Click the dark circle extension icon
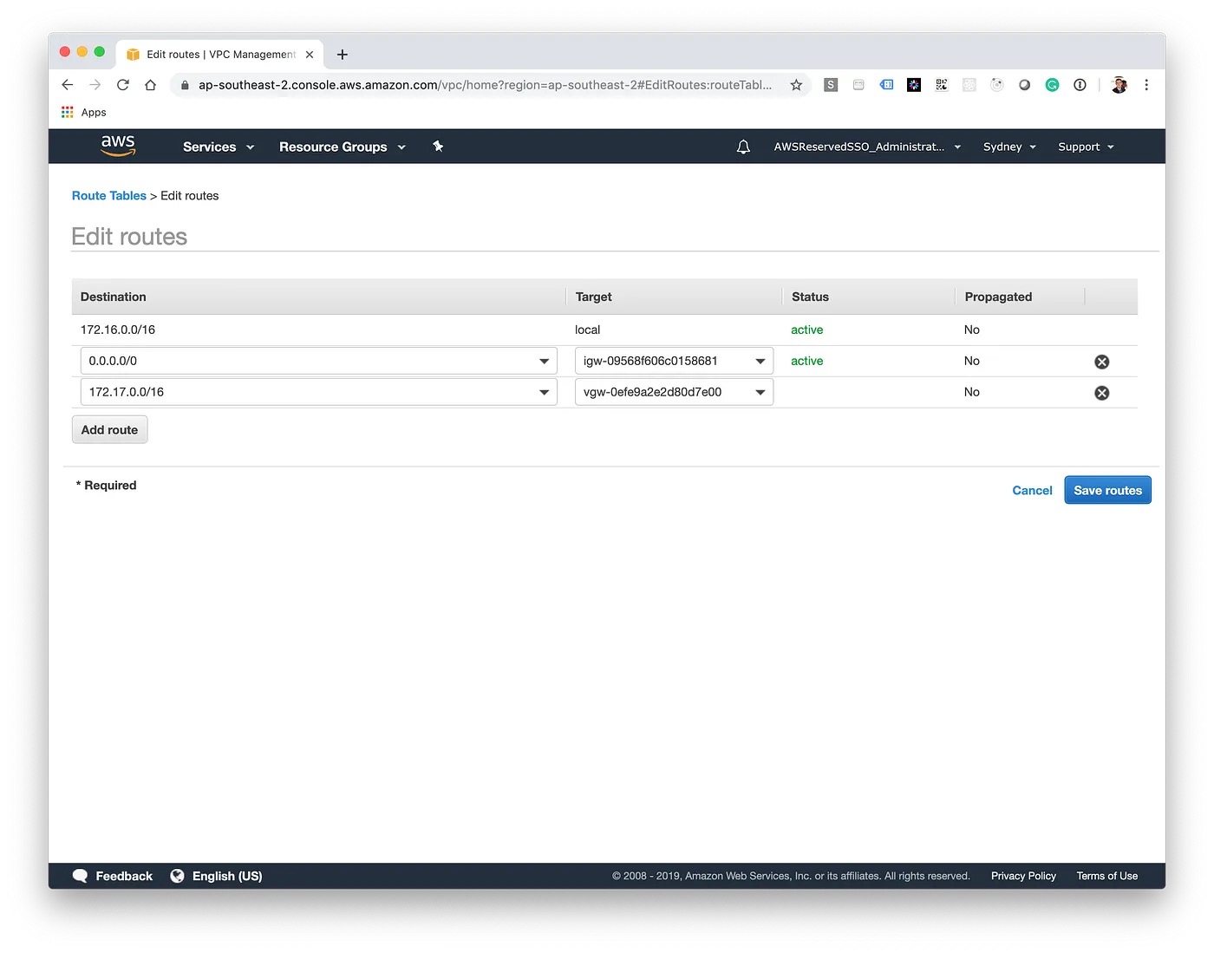The image size is (1214, 953). [x=1024, y=85]
